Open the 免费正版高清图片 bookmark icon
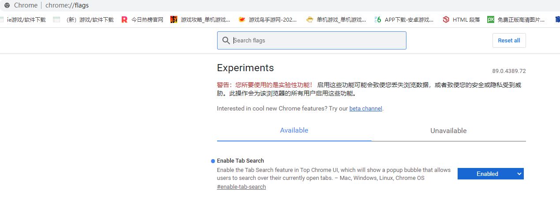Screen dimensions: 560x198 click(490, 19)
